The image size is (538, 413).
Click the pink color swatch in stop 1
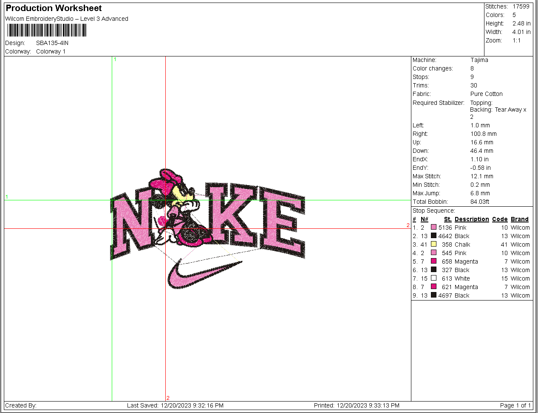[433, 227]
